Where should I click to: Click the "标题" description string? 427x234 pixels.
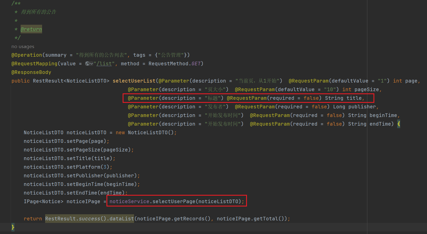pyautogui.click(x=212, y=98)
